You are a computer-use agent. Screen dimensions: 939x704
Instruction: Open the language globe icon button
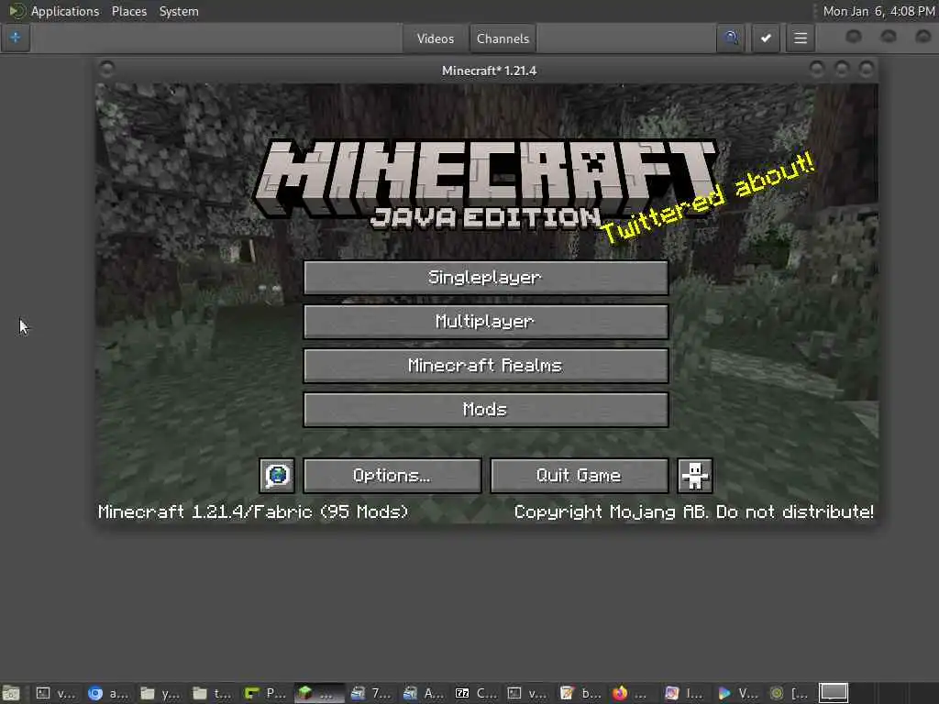[x=277, y=476]
